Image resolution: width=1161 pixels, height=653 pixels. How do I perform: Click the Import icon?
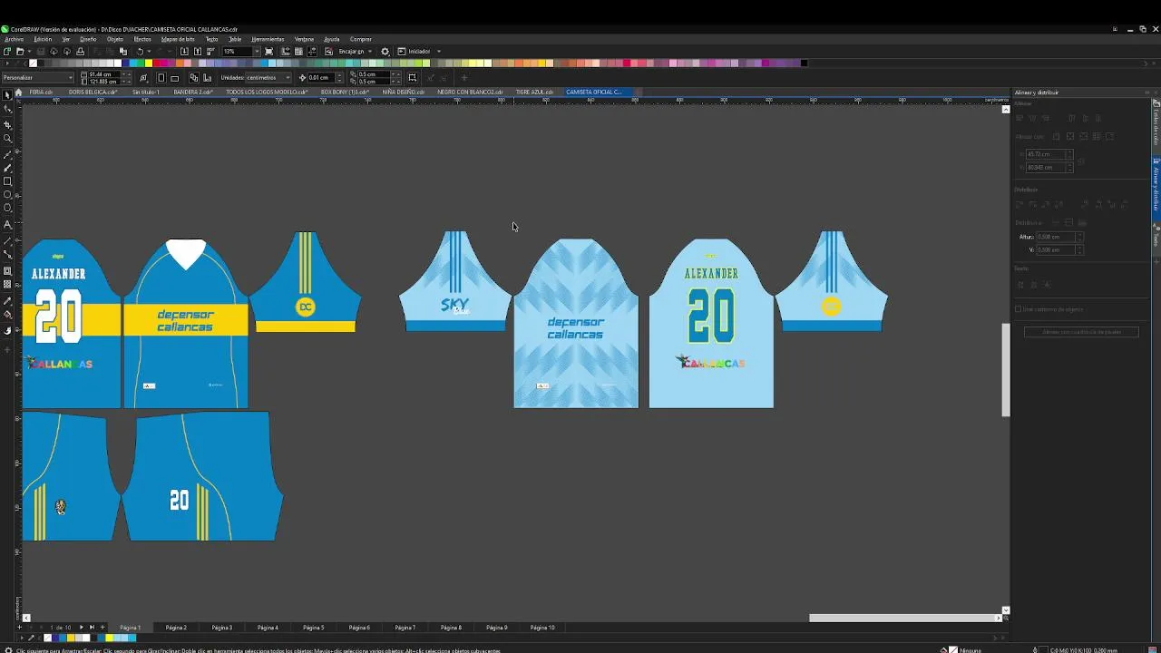pyautogui.click(x=184, y=52)
